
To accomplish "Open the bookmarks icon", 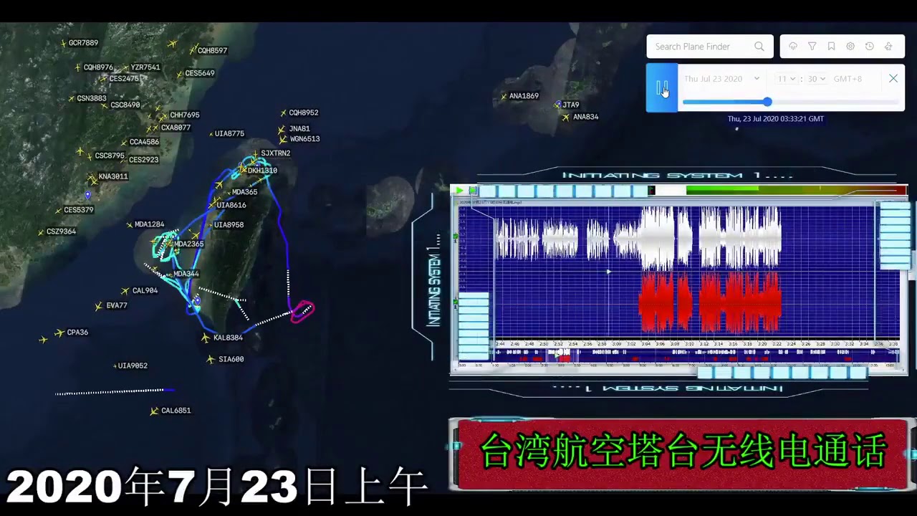I will click(831, 47).
